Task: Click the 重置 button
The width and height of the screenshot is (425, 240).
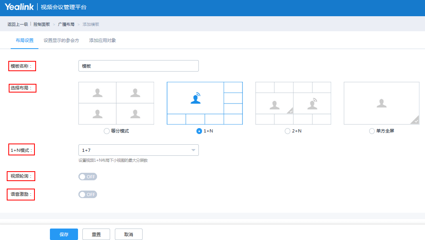Action: [96, 234]
